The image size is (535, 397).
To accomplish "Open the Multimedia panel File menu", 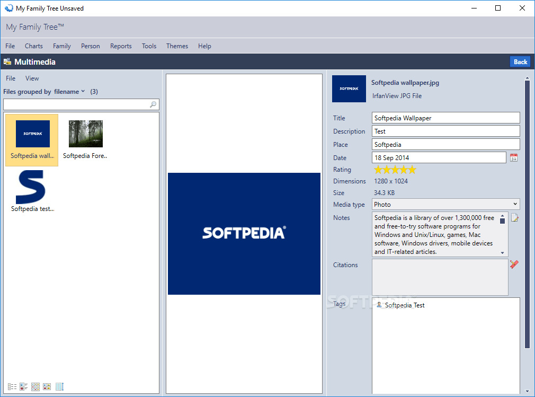I will pos(11,78).
